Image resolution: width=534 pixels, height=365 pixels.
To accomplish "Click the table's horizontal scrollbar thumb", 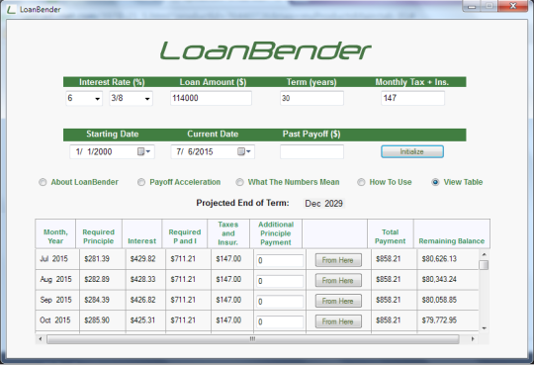I will coord(253,339).
